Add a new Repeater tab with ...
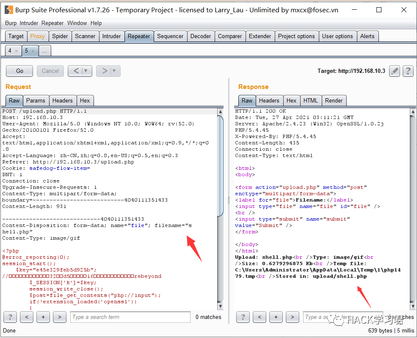Image resolution: width=417 pixels, height=338 pixels. (x=44, y=51)
